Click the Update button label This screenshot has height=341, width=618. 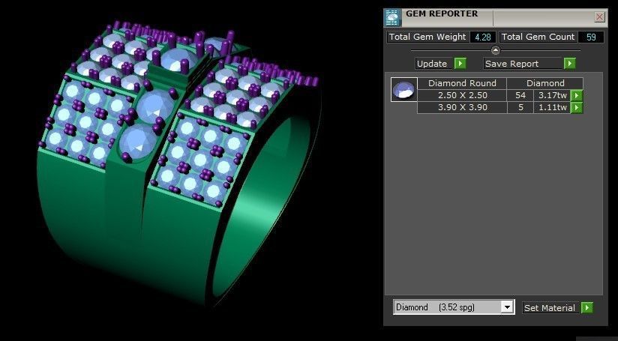[x=432, y=64]
